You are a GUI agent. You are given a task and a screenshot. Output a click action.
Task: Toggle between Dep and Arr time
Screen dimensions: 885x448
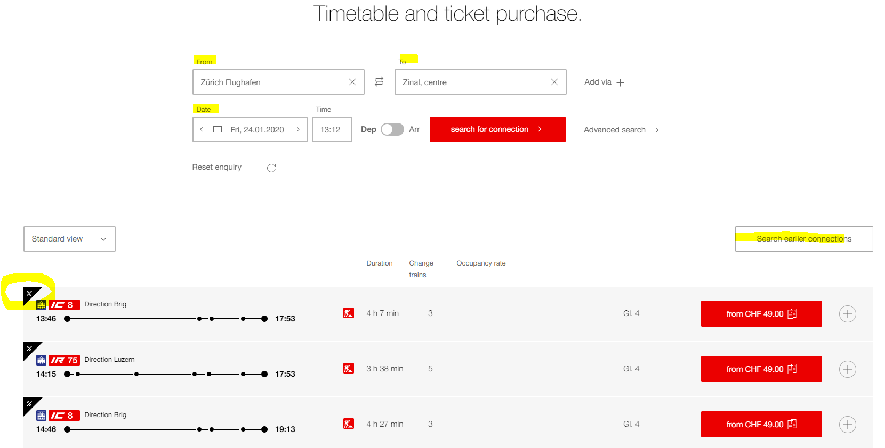392,129
